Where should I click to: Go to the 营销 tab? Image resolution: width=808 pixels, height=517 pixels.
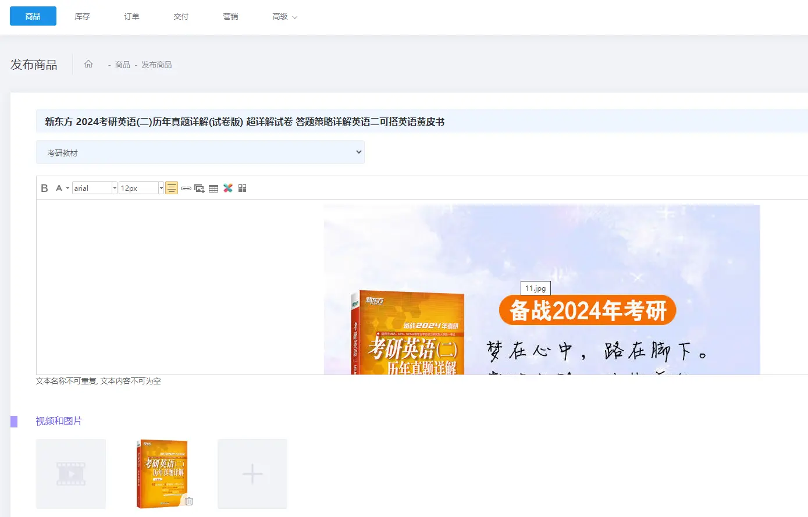tap(230, 16)
